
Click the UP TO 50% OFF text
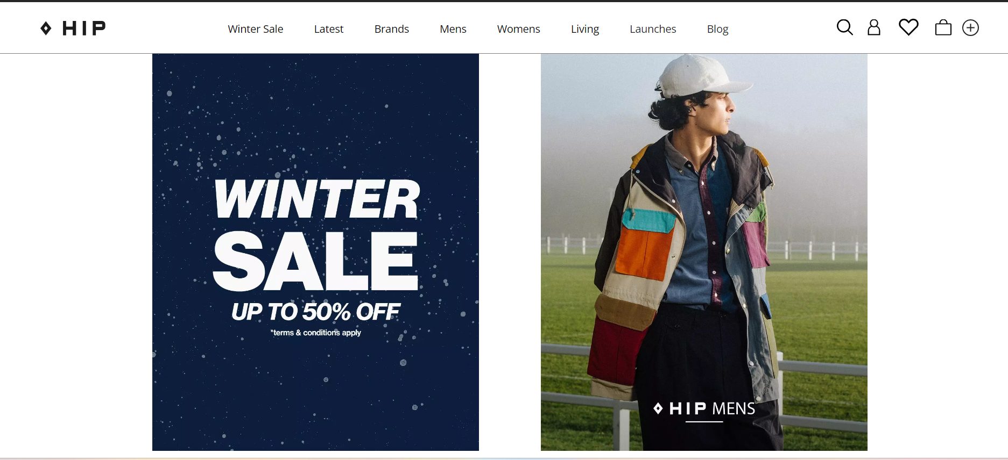click(315, 312)
